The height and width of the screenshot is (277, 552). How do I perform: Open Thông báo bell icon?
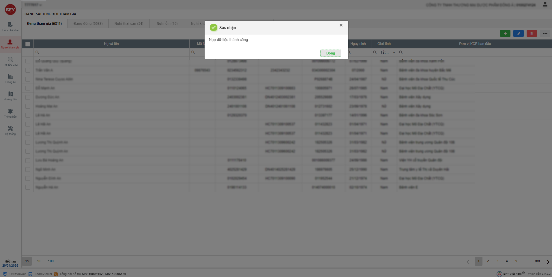pyautogui.click(x=10, y=113)
